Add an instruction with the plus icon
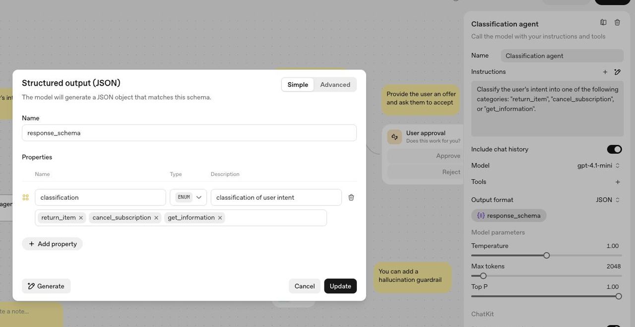Viewport: 635px width, 327px height. click(x=603, y=71)
